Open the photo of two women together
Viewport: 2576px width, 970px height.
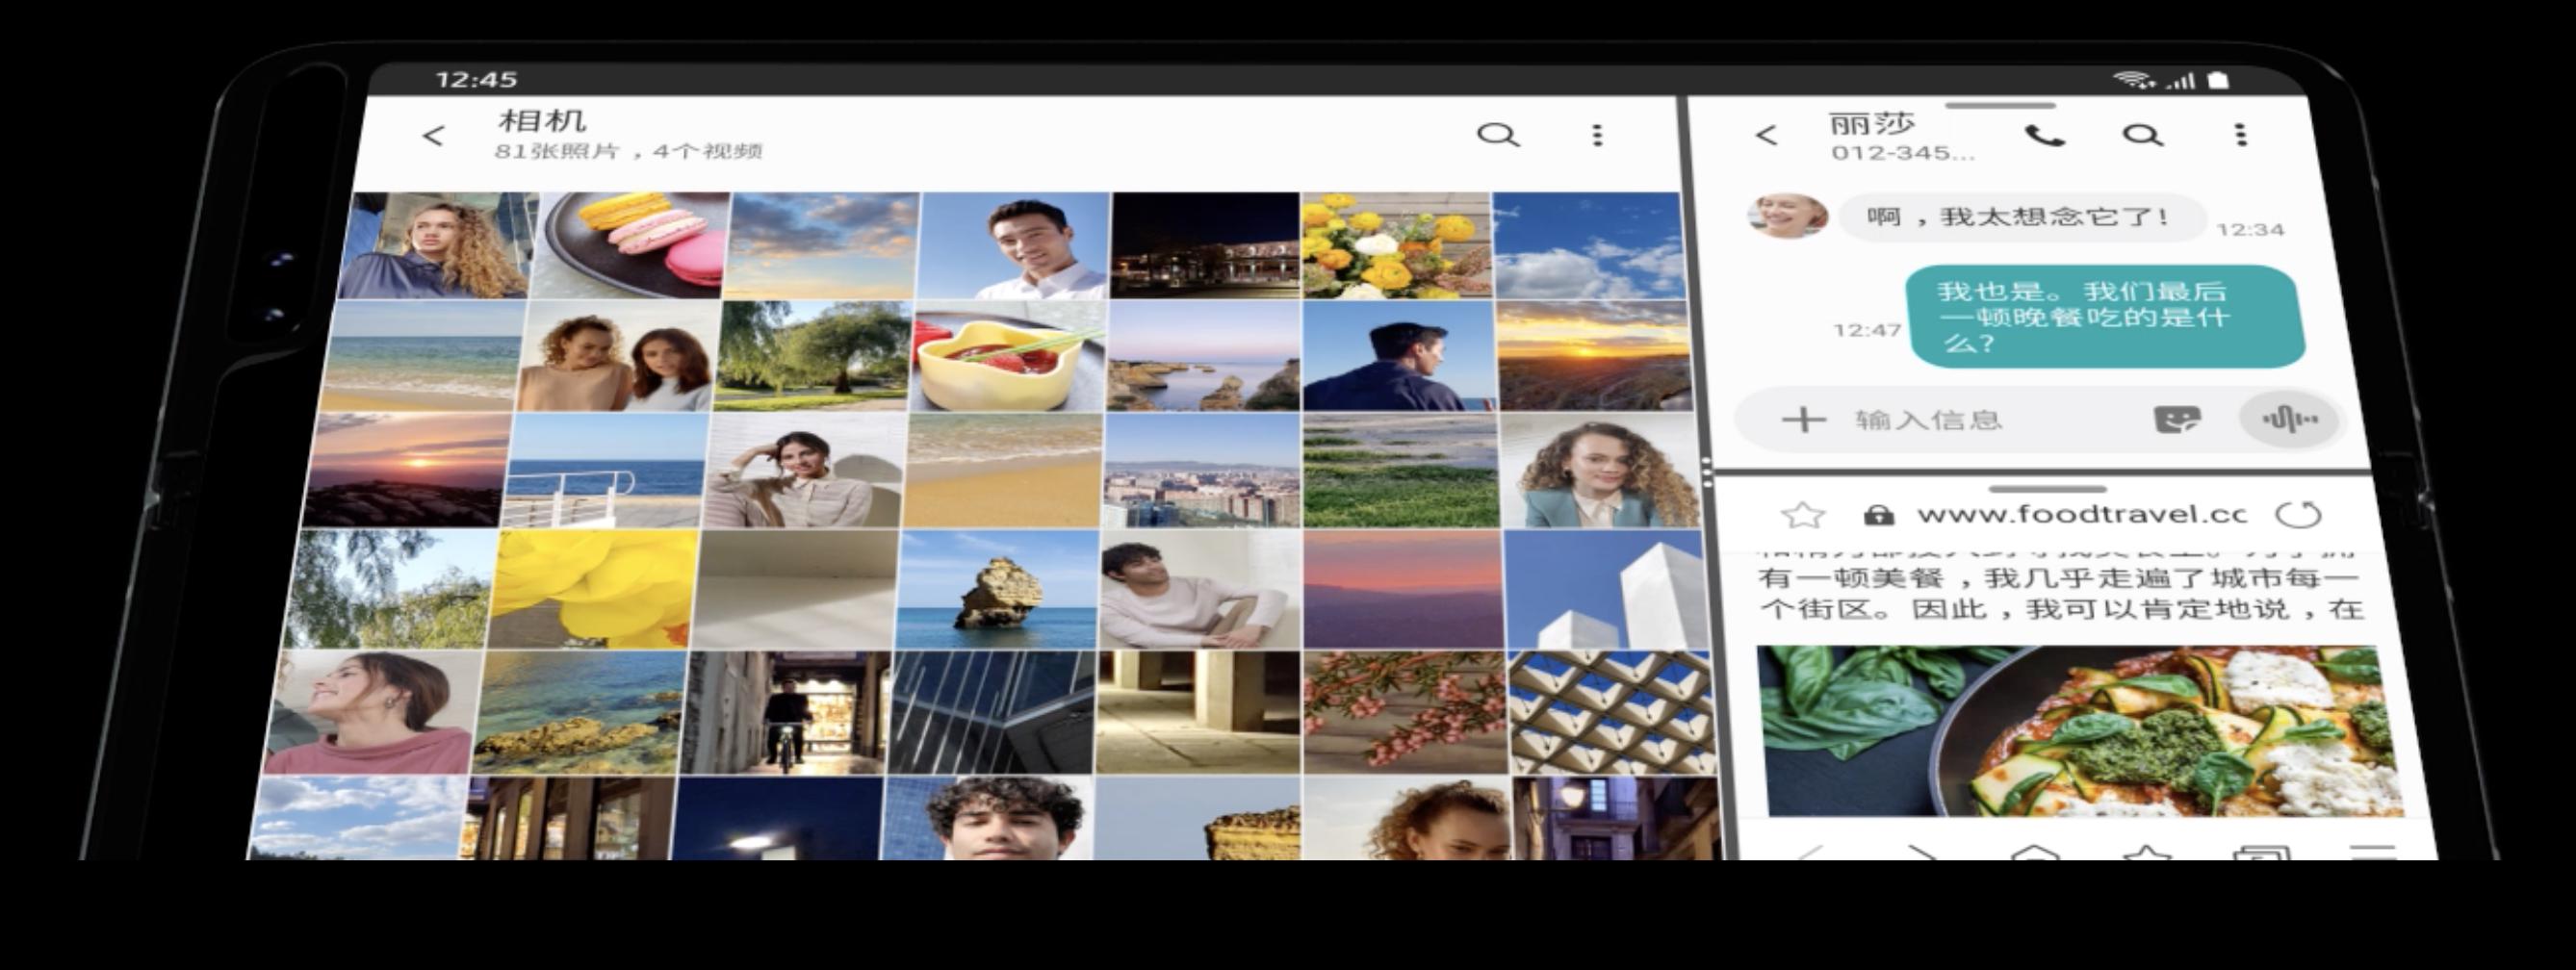click(x=617, y=356)
